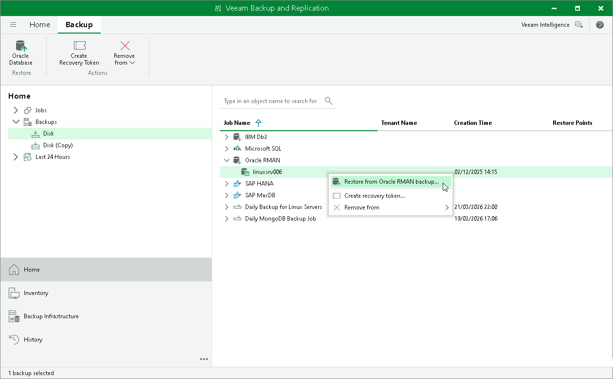
Task: Click creation time 21/03/2026 22:00
Action: pyautogui.click(x=476, y=207)
